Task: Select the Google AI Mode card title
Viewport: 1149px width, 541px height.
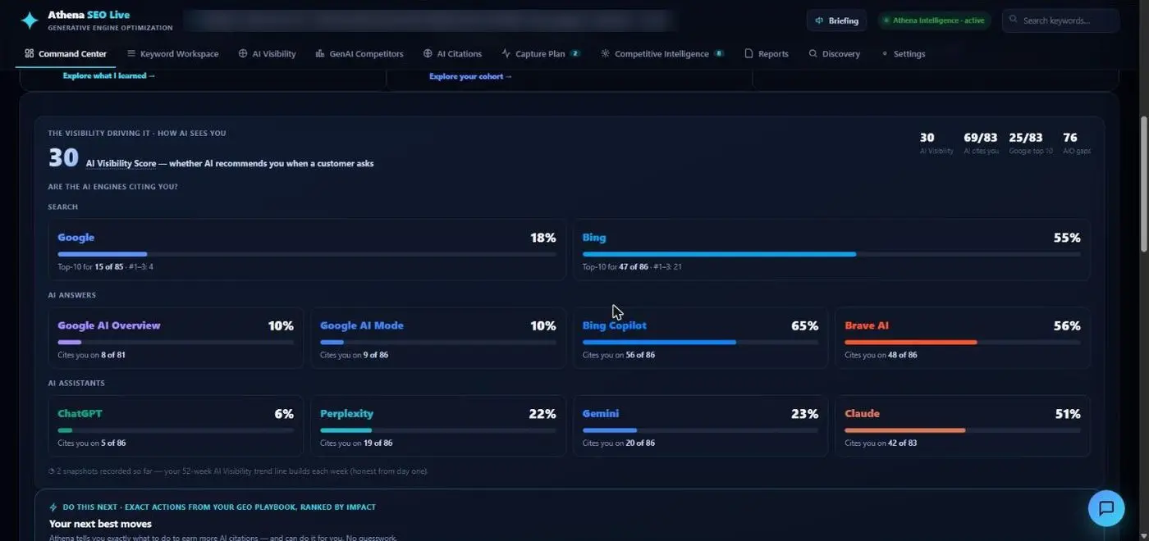Action: [362, 325]
